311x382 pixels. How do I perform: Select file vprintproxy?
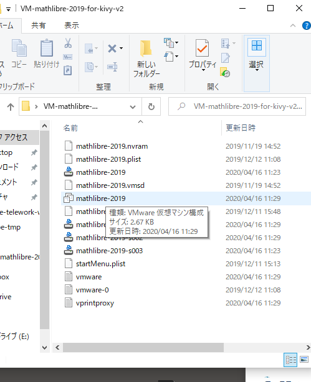(95, 303)
